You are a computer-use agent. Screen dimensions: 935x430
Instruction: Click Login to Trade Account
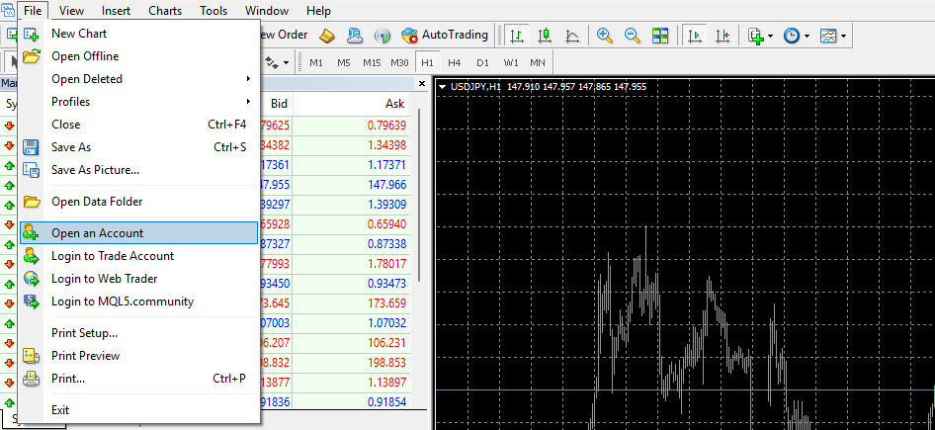(112, 256)
